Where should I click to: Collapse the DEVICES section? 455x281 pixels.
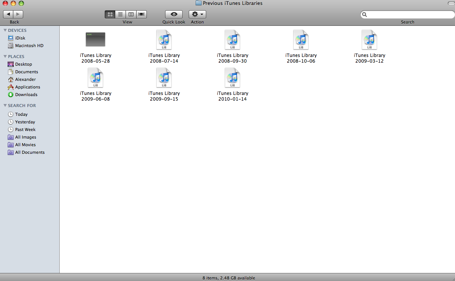5,30
